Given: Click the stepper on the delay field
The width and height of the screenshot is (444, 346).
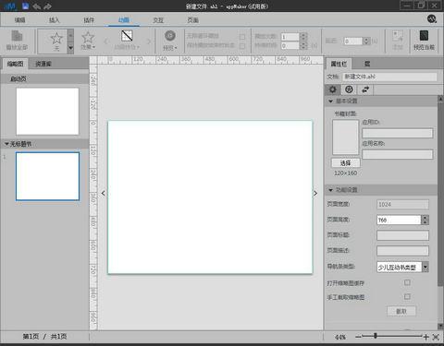Looking at the screenshot, I should pos(366,41).
